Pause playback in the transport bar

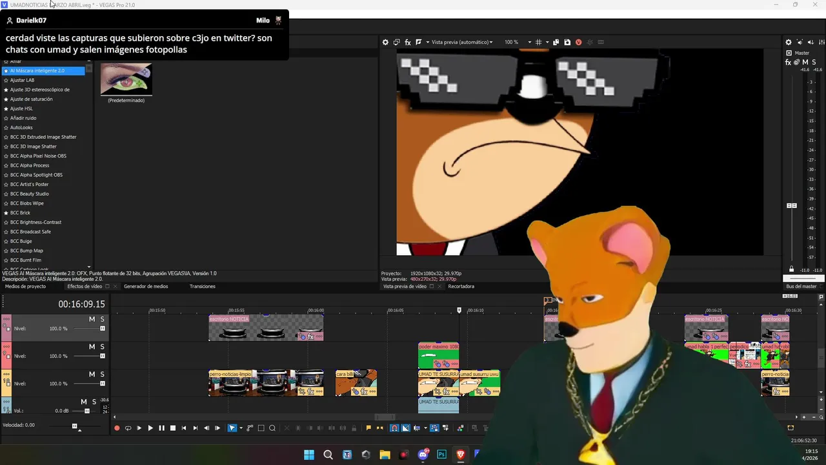162,428
